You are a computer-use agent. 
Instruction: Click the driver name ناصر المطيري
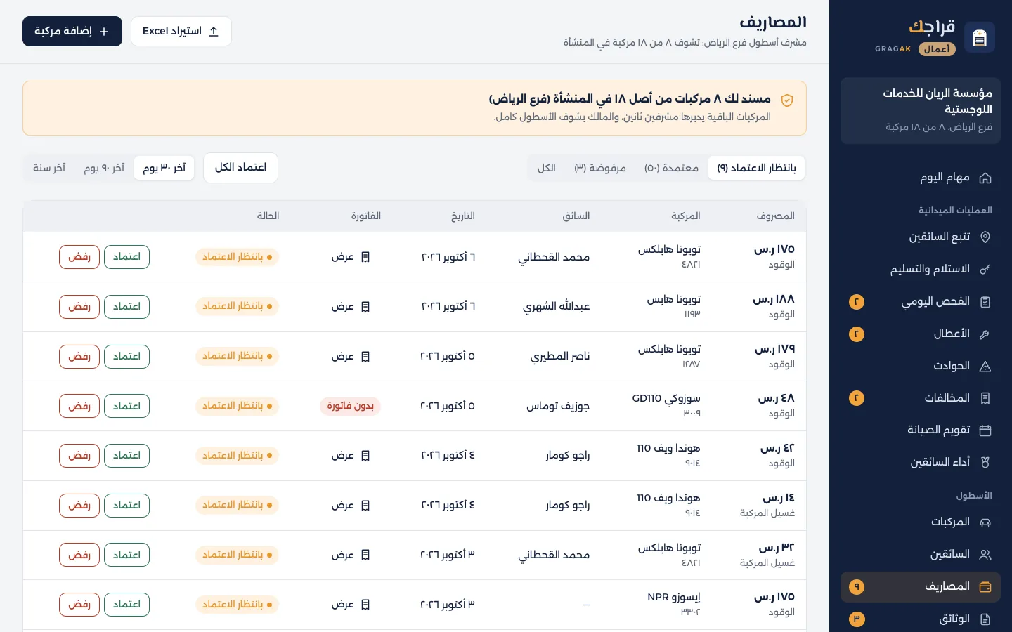pos(560,357)
